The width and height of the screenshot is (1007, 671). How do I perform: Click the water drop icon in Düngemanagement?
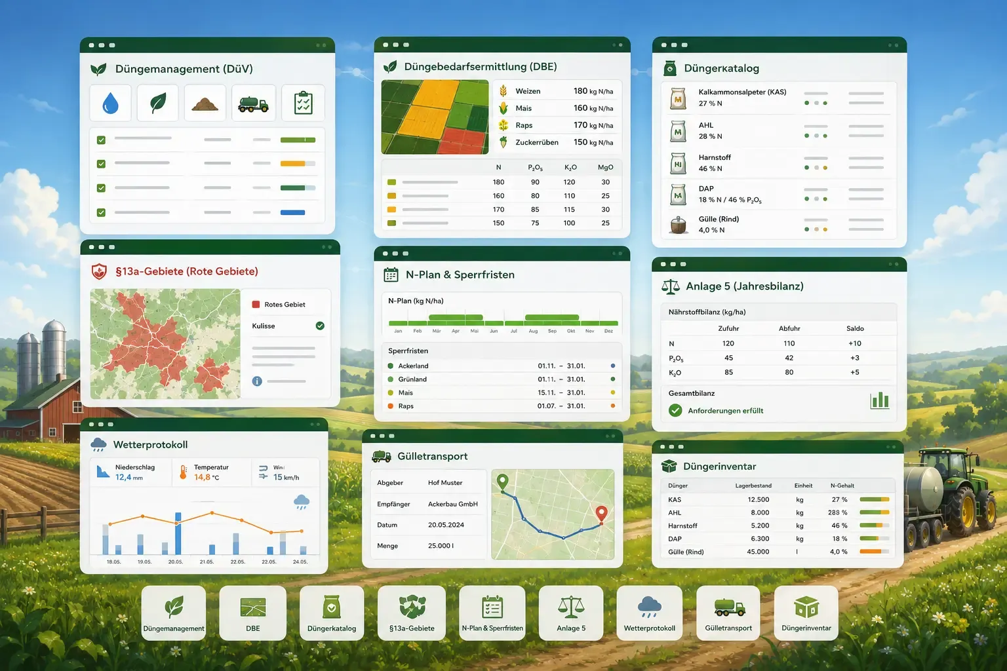(x=110, y=103)
